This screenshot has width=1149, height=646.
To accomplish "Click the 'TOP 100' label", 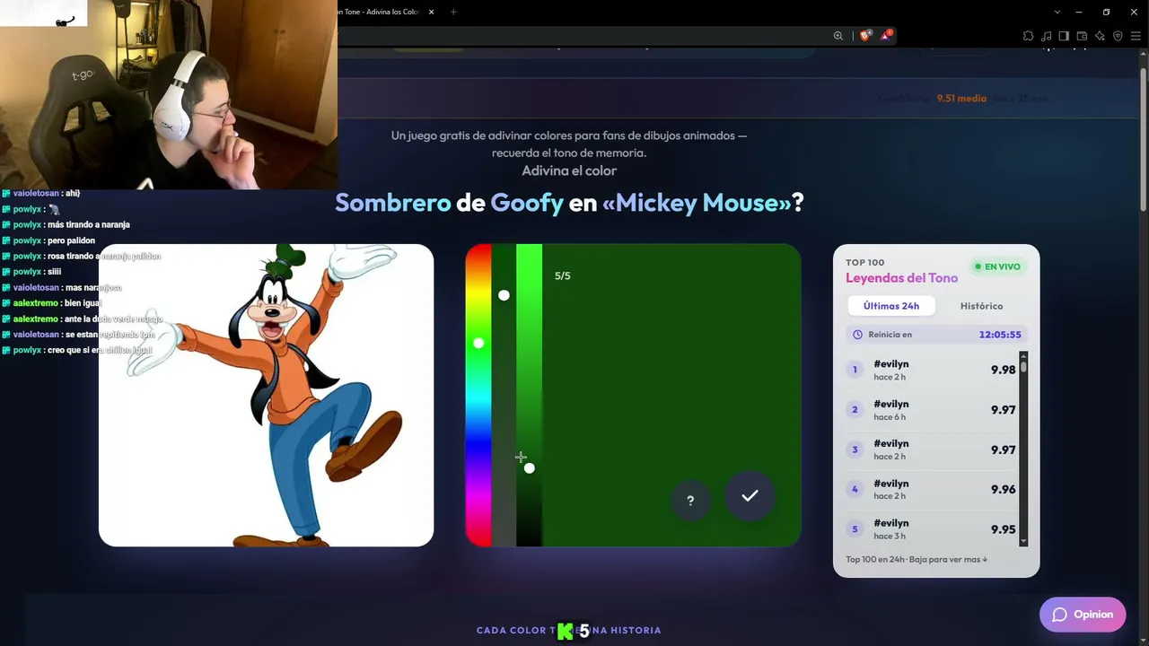I will 864,263.
